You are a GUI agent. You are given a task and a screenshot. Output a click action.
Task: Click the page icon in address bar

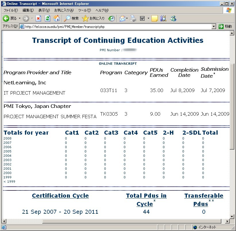point(22,27)
